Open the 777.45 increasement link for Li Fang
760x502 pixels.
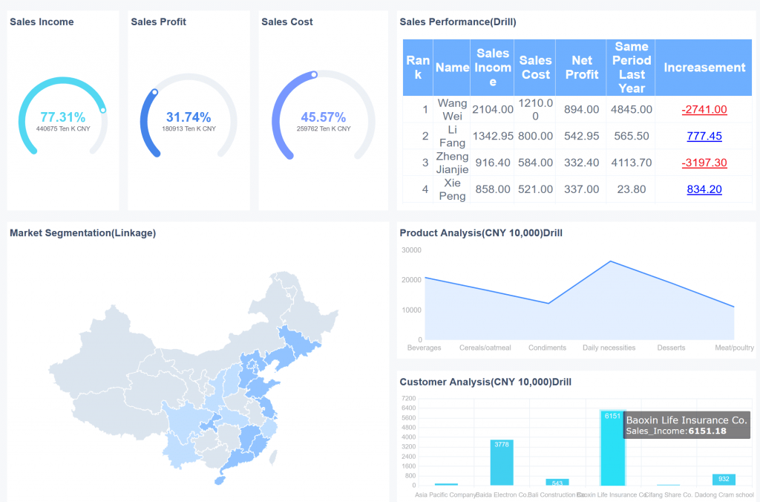(704, 136)
